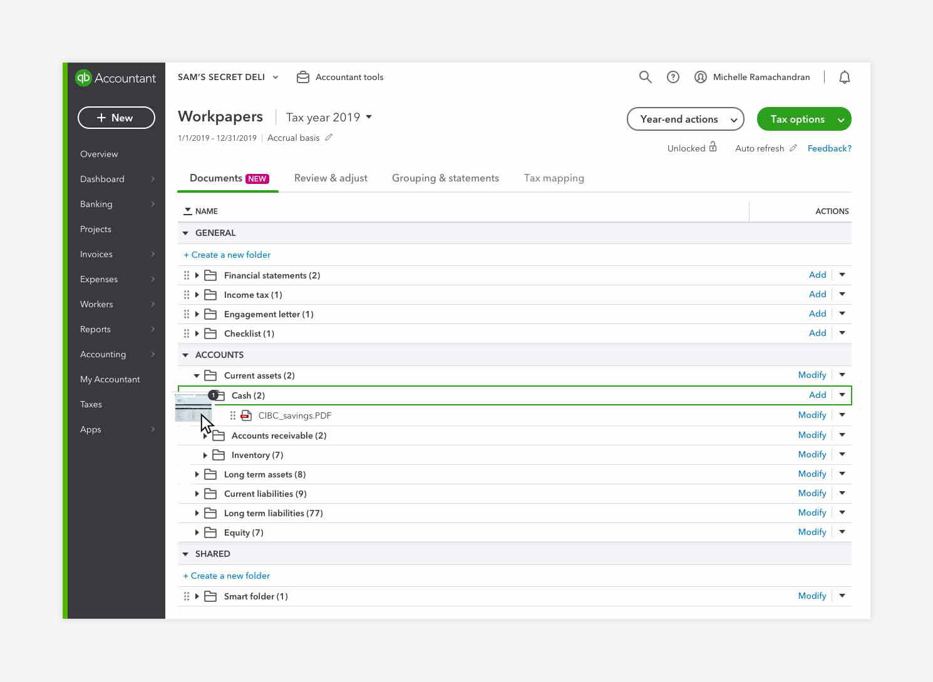Click the Income tax folder icon
The image size is (933, 682).
click(210, 295)
